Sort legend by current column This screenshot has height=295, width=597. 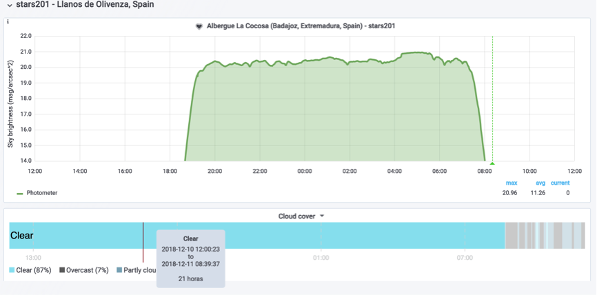click(x=560, y=183)
